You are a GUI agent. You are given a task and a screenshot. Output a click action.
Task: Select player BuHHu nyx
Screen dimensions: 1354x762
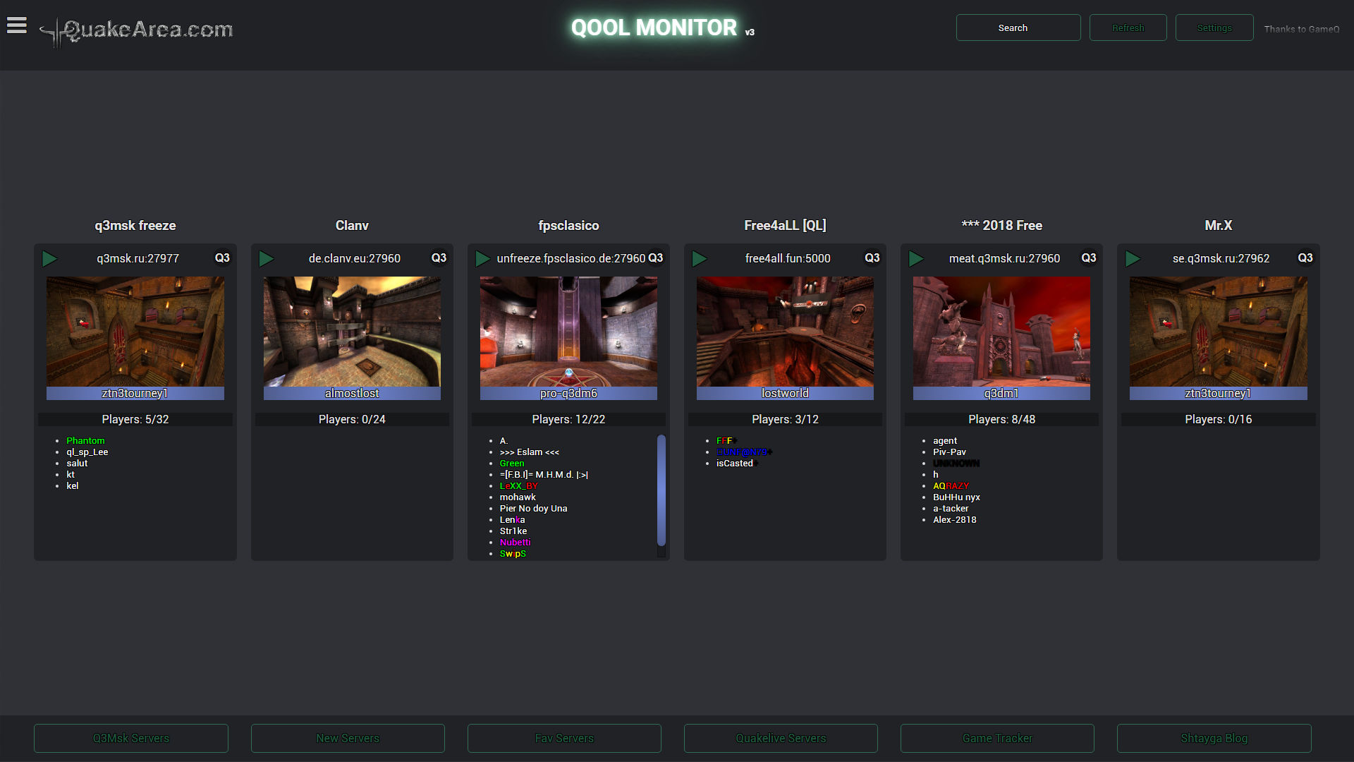pos(956,497)
